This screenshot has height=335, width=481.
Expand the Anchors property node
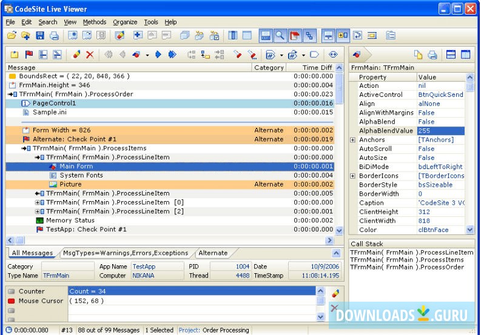(353, 140)
